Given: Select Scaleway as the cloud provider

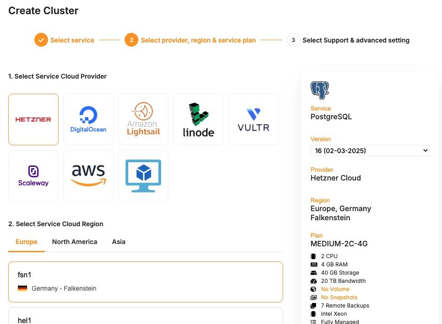Looking at the screenshot, I should coord(33,175).
